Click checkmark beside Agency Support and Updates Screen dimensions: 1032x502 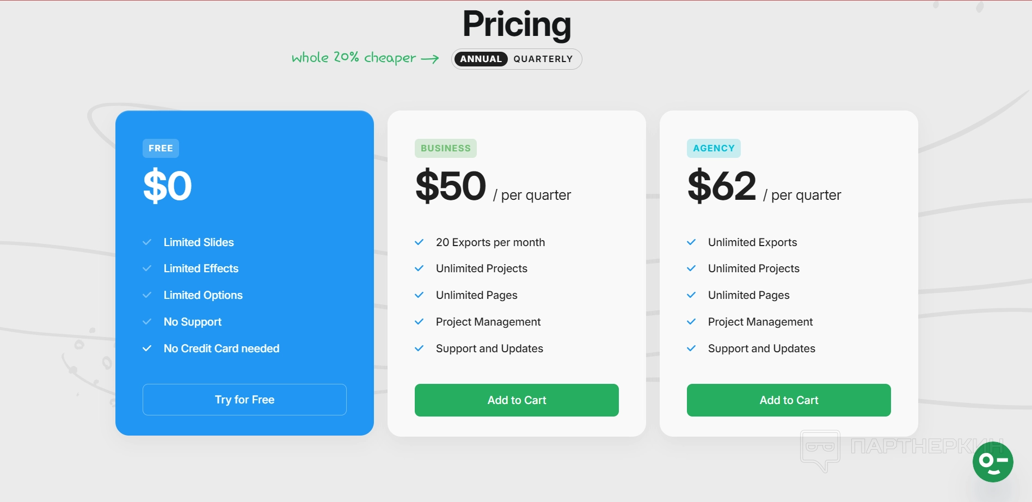click(x=691, y=348)
